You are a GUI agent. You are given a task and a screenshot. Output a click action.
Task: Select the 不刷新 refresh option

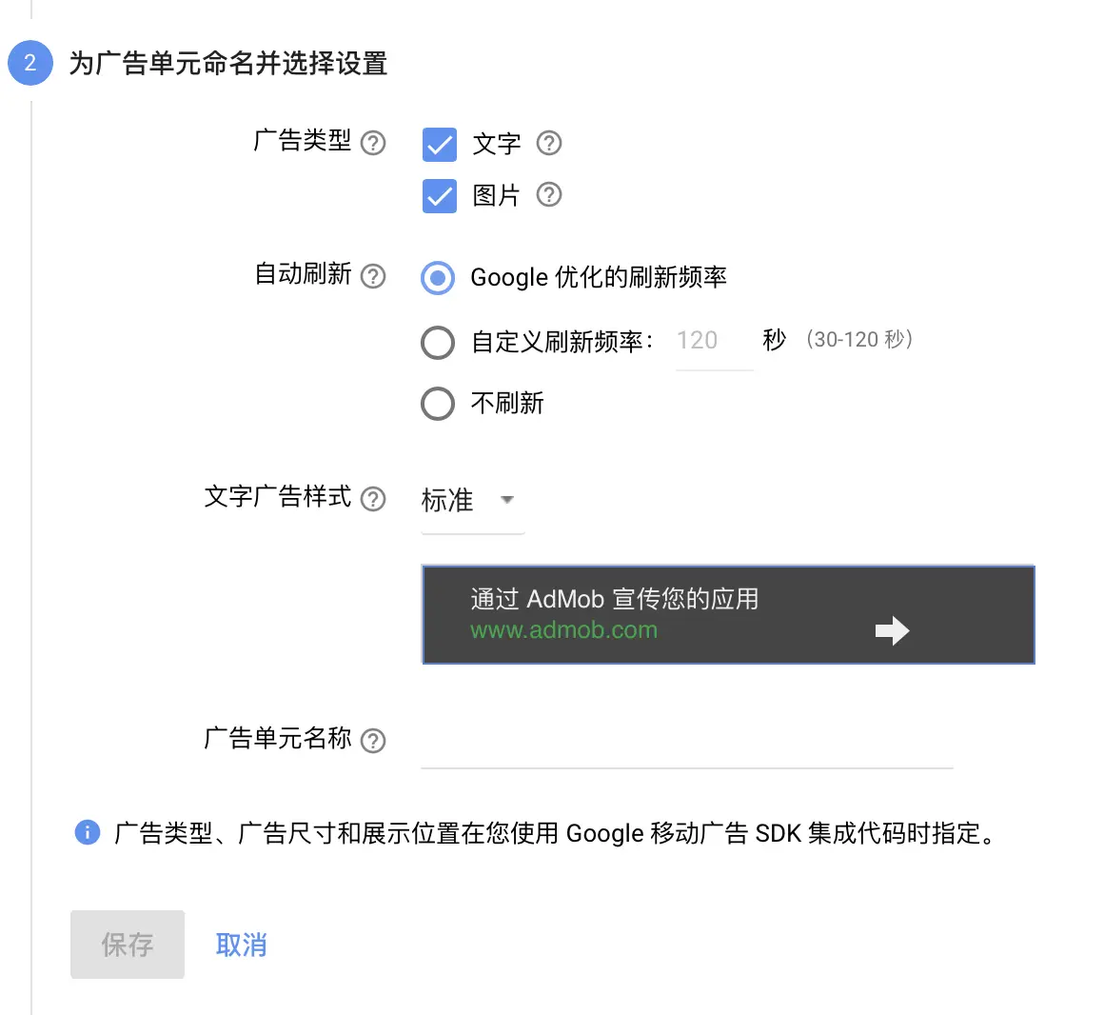[x=437, y=403]
